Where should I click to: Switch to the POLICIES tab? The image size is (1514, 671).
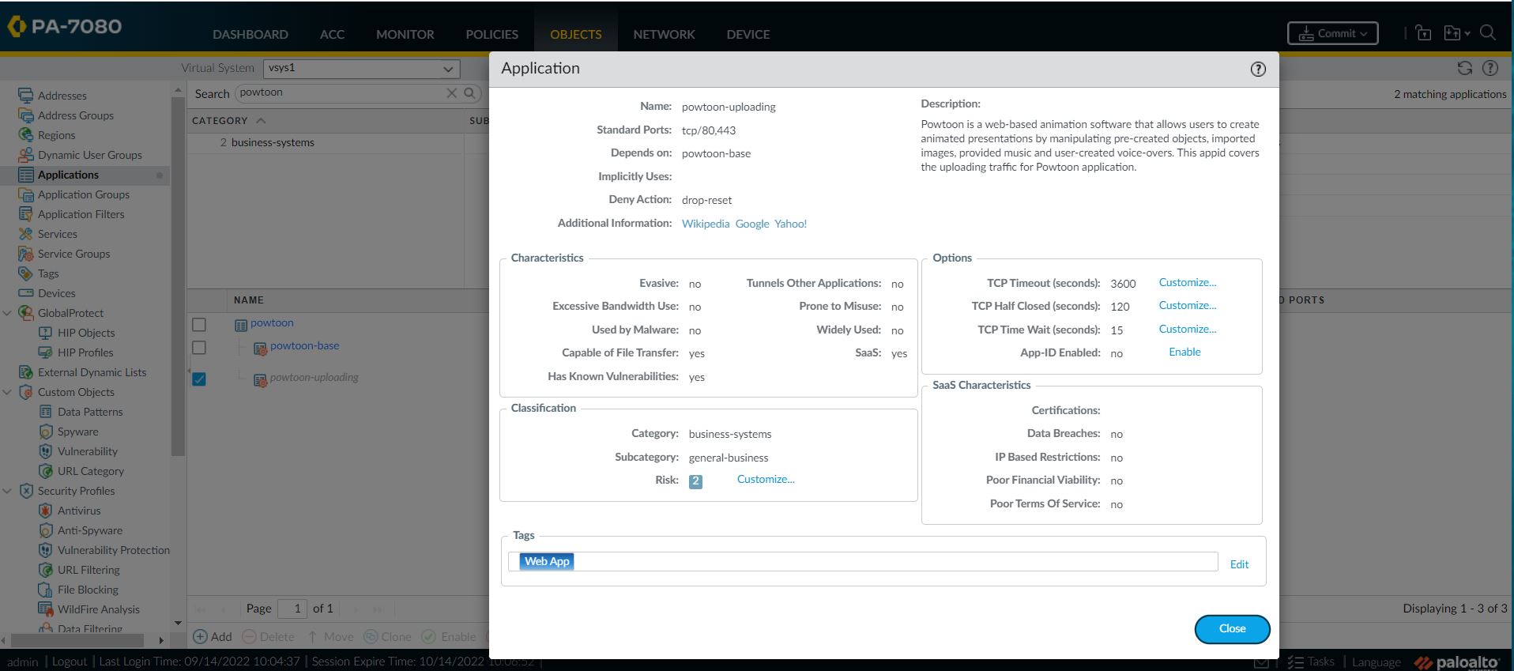[x=491, y=35]
